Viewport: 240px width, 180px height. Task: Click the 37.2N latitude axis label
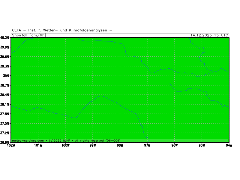(5, 133)
